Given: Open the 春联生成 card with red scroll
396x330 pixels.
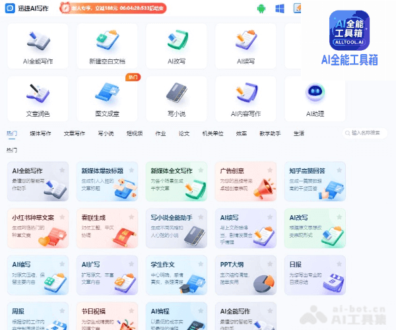Looking at the screenshot, I should tap(107, 228).
